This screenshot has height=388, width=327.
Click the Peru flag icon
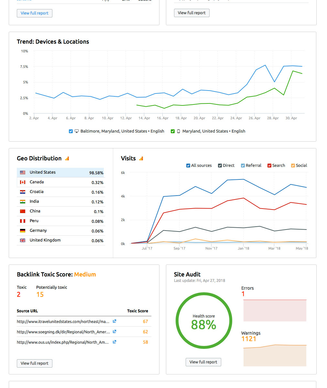23,221
